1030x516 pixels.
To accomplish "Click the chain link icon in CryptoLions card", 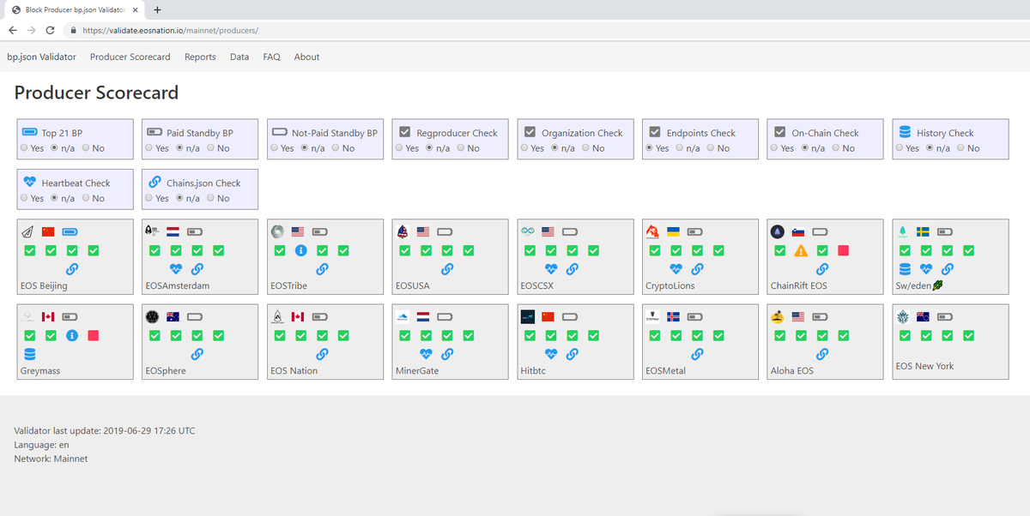I will [697, 269].
